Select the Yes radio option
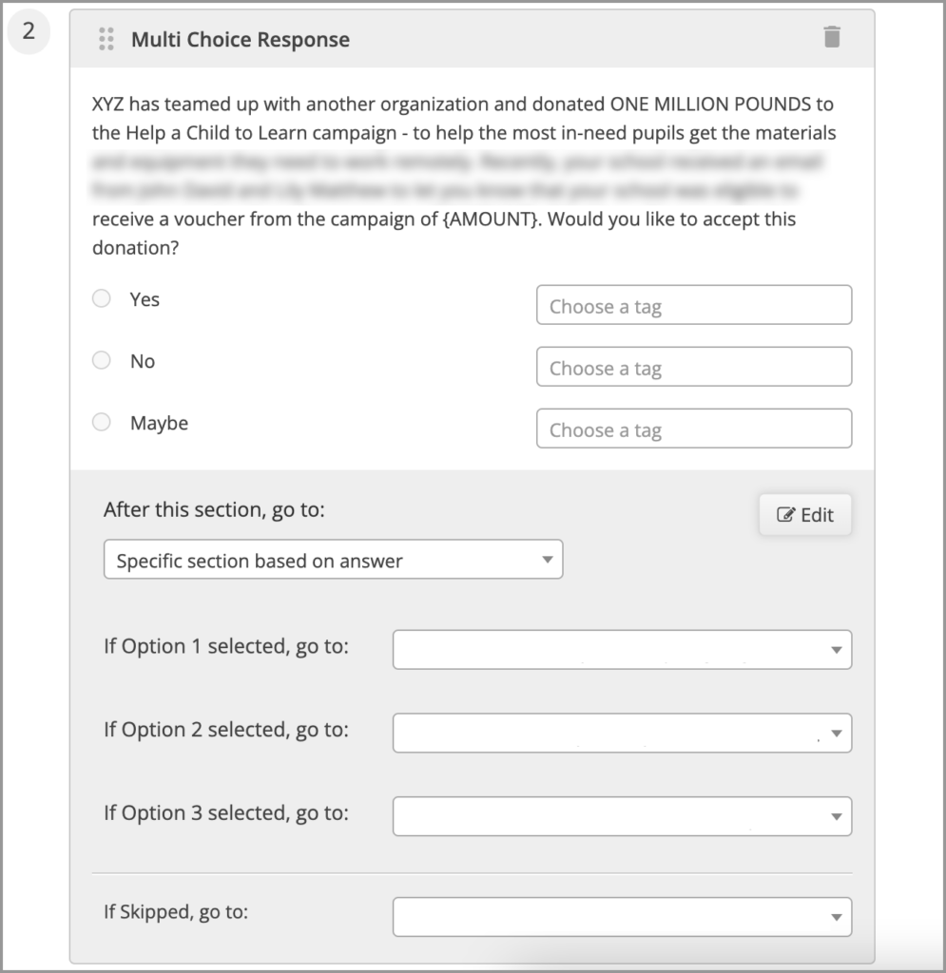 pyautogui.click(x=101, y=298)
